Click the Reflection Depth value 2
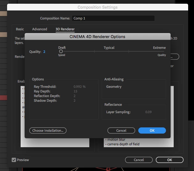Screen dimensions: 194x171 pos(74,96)
